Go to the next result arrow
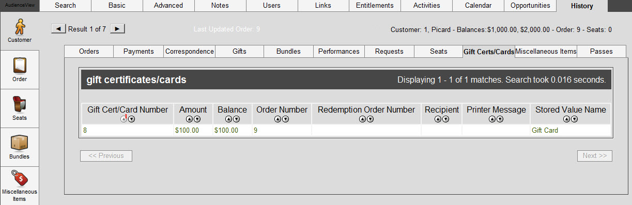This screenshot has height=205, width=632. point(118,29)
